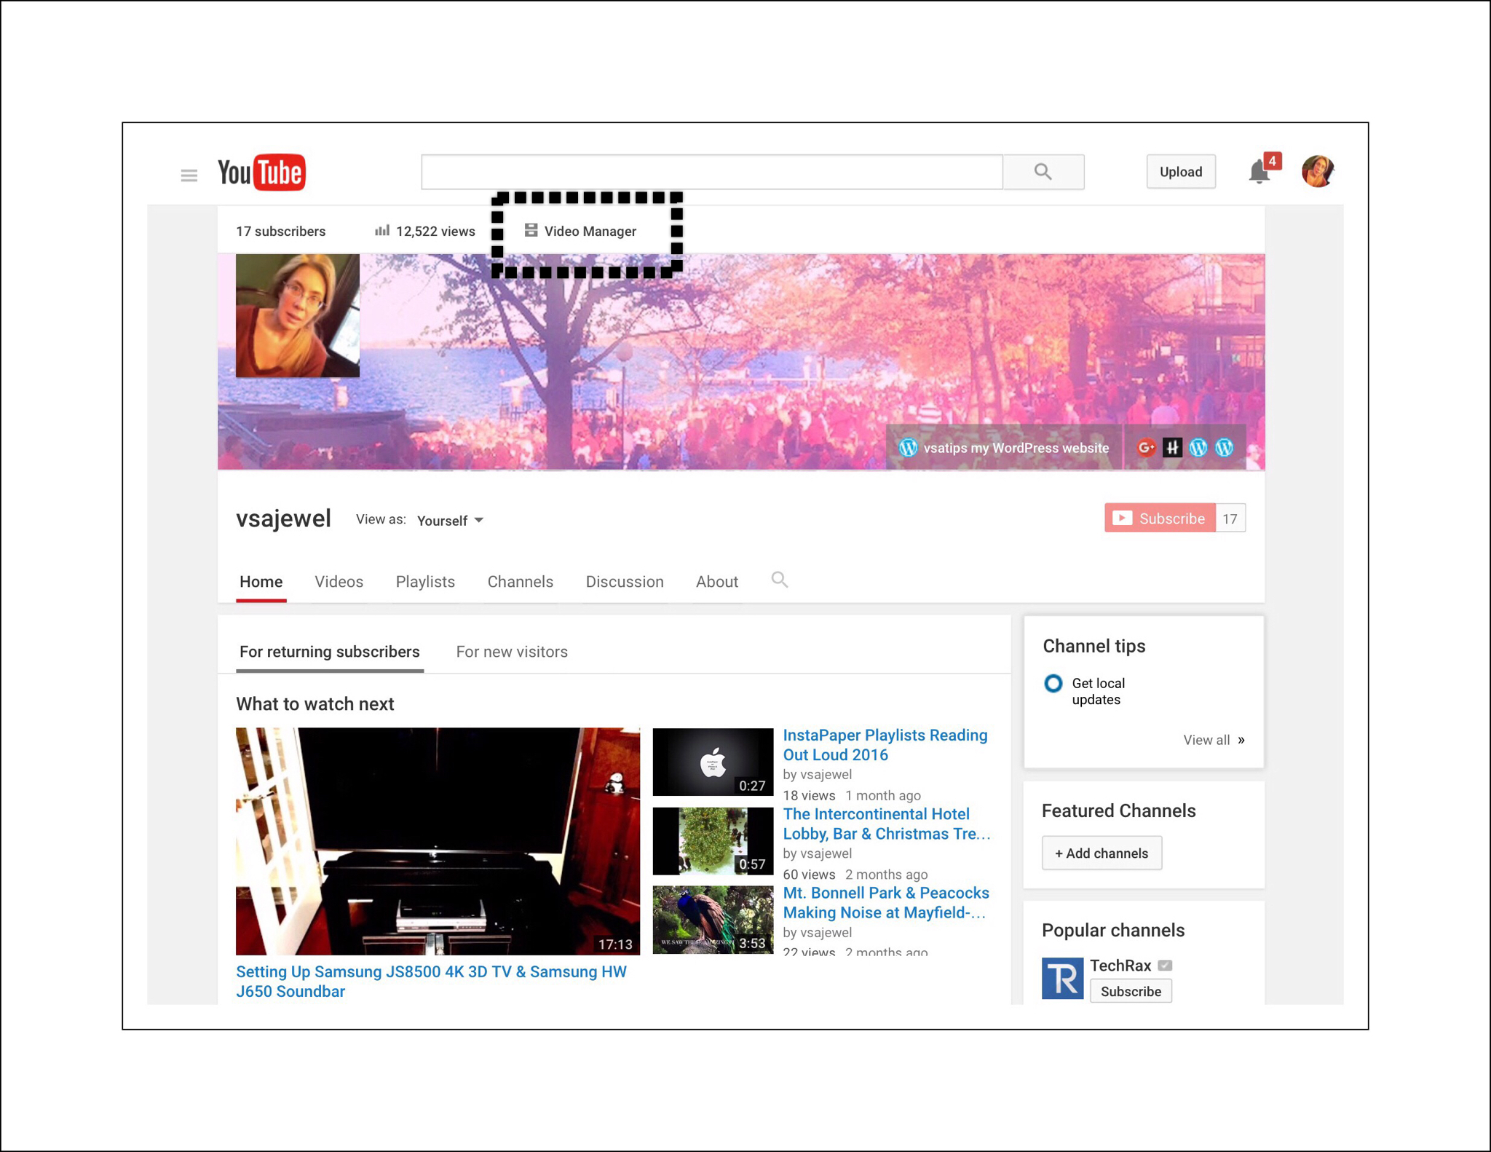1491x1152 pixels.
Task: Click the channel search magnifier icon
Action: tap(779, 580)
